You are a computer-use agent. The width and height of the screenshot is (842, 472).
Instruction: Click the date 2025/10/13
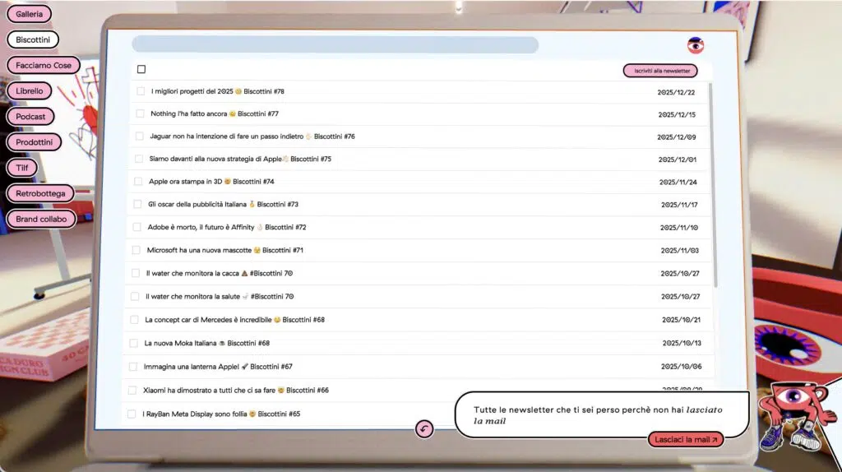[x=682, y=343]
